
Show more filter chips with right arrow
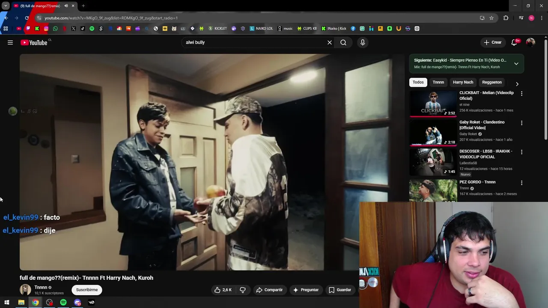click(x=517, y=84)
